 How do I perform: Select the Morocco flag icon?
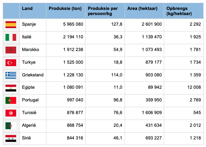tap(11, 50)
